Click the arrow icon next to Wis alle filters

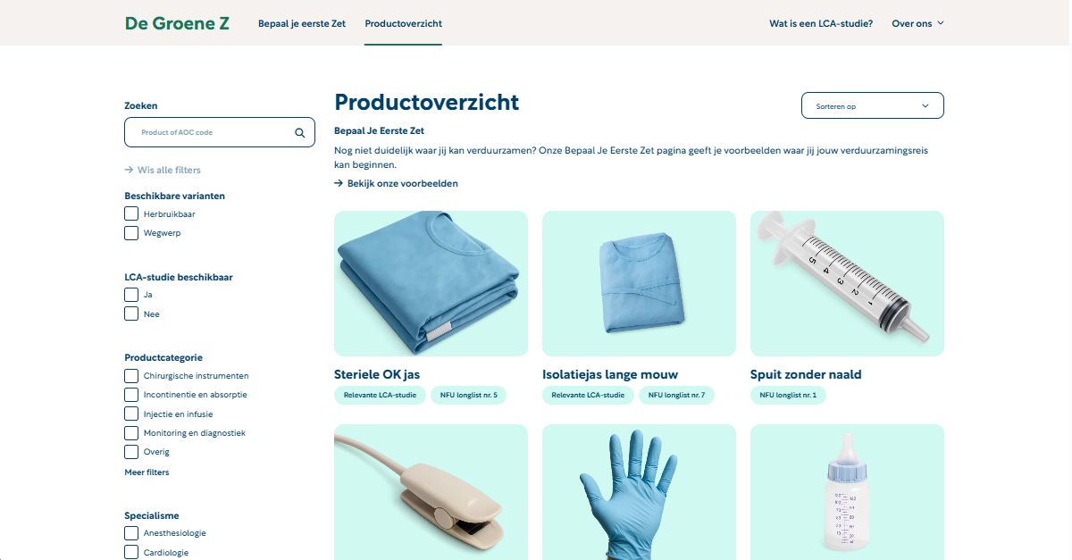129,170
